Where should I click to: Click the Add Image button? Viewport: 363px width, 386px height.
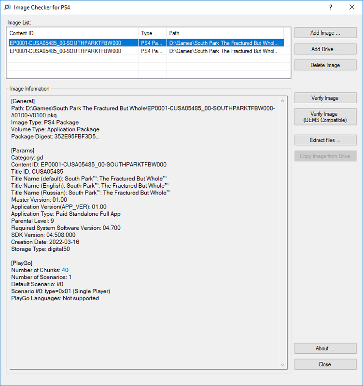(325, 33)
